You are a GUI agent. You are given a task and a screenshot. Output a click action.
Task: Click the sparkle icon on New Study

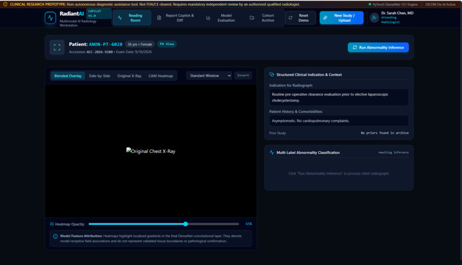pos(325,18)
